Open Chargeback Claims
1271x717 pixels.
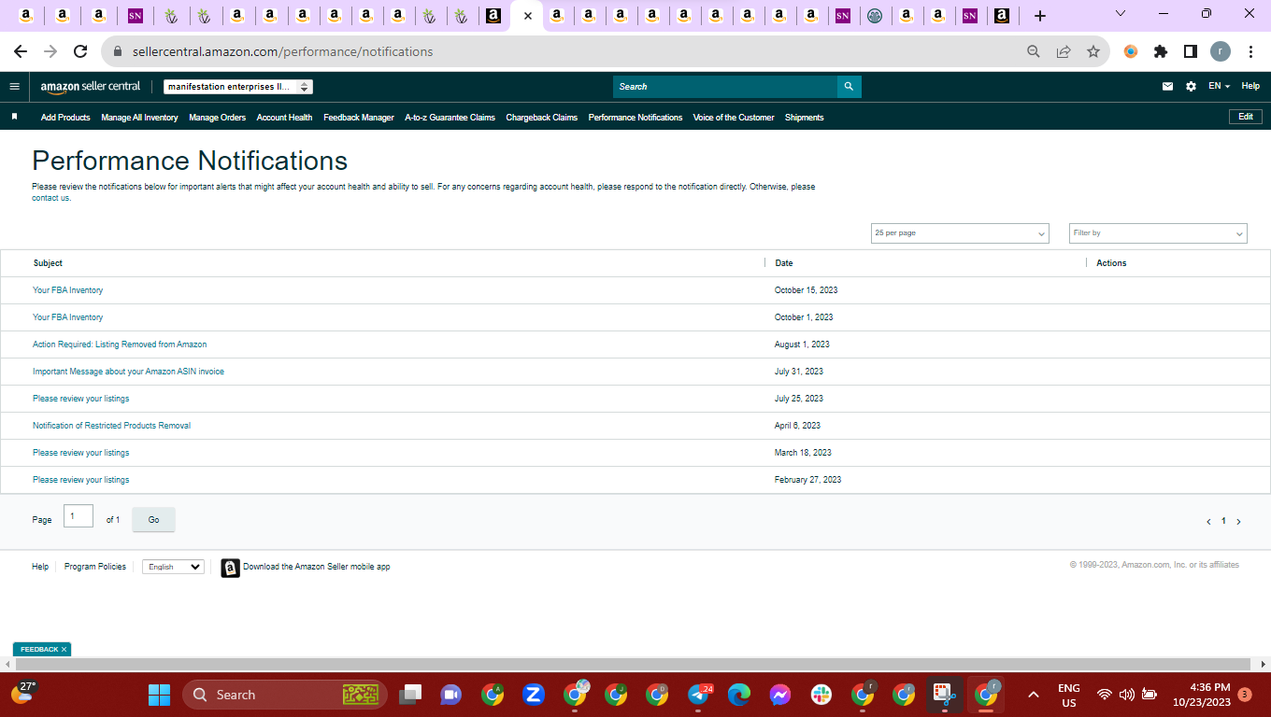pos(542,118)
